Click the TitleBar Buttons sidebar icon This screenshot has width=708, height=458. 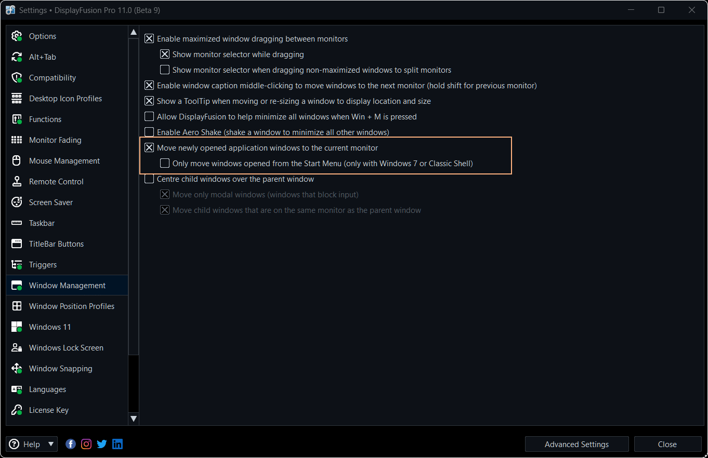(x=17, y=244)
